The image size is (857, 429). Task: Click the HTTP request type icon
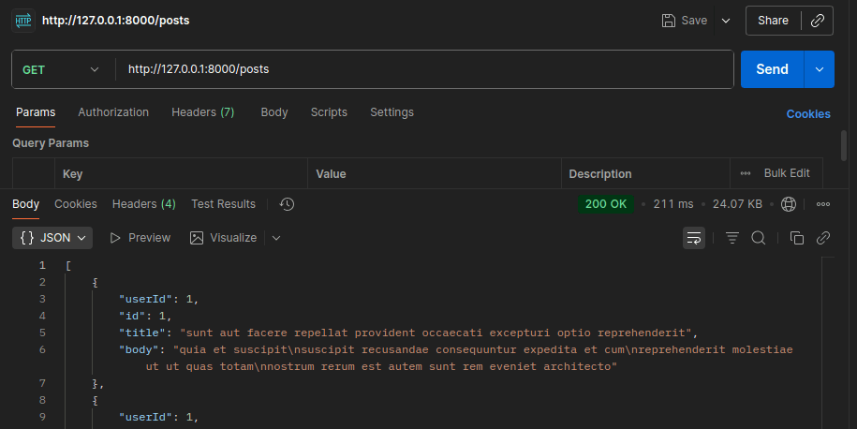point(23,21)
